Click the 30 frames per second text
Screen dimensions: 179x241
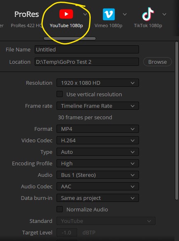(85, 118)
